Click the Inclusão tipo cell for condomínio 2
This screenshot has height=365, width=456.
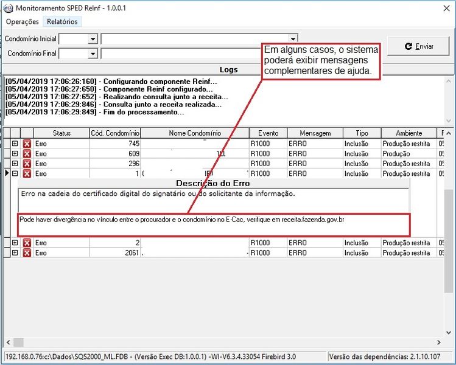coord(362,243)
